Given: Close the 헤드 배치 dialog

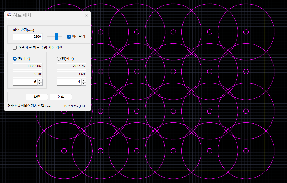Looking at the screenshot, I should point(86,15).
